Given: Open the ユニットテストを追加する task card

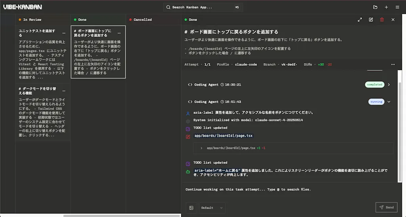Looking at the screenshot, I should (43, 54).
